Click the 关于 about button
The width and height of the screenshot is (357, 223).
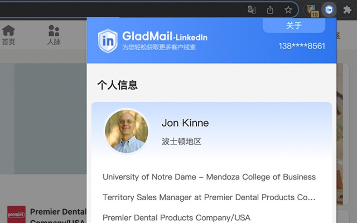(x=294, y=26)
